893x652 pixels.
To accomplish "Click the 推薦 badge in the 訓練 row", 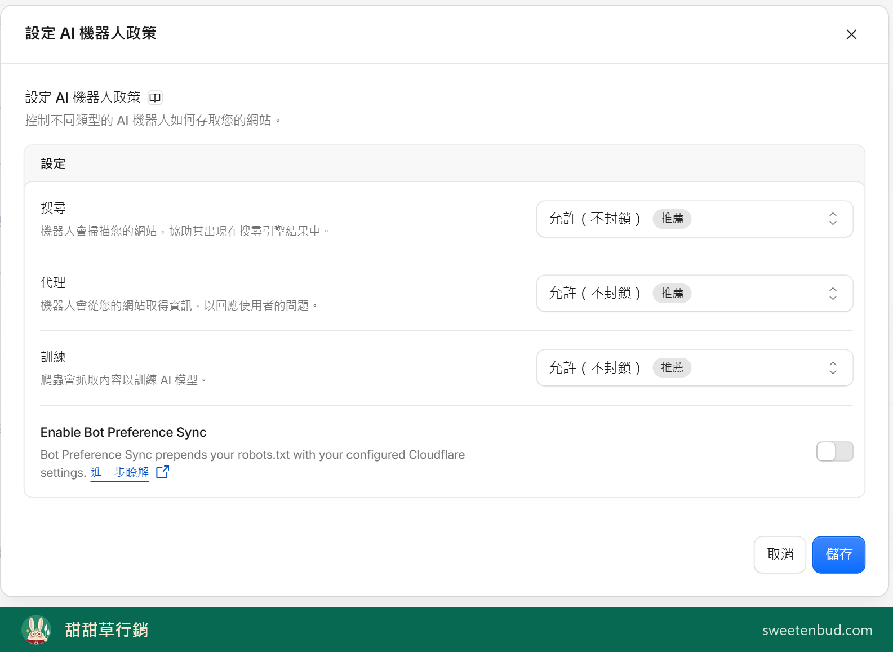I will [672, 367].
